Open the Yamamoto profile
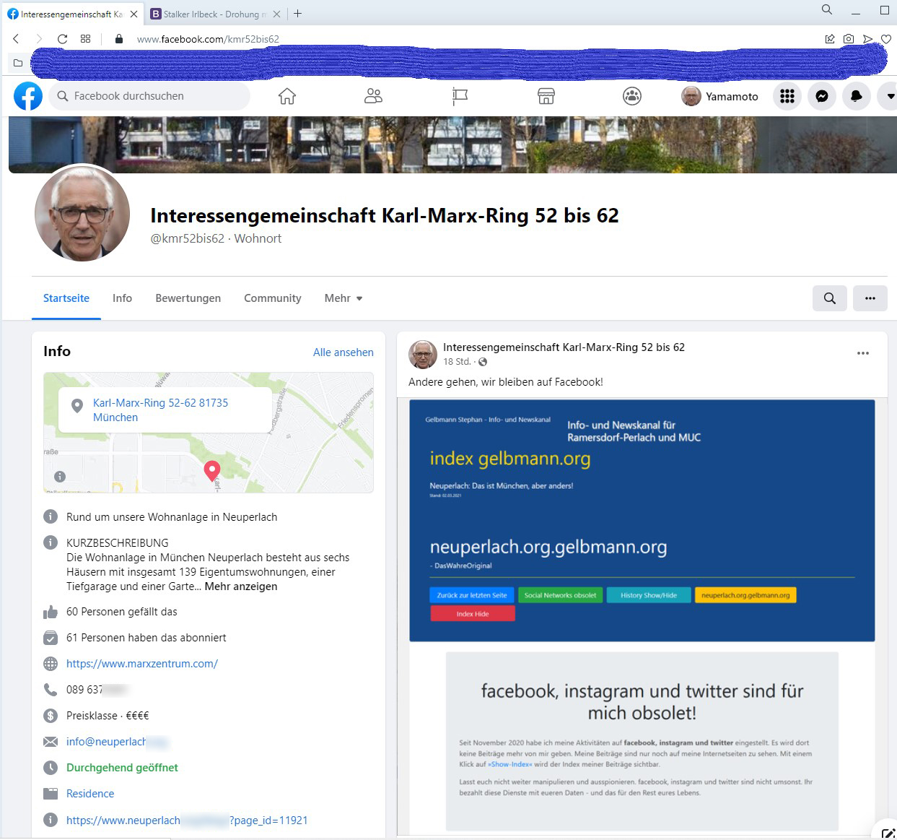This screenshot has height=840, width=897. (720, 96)
